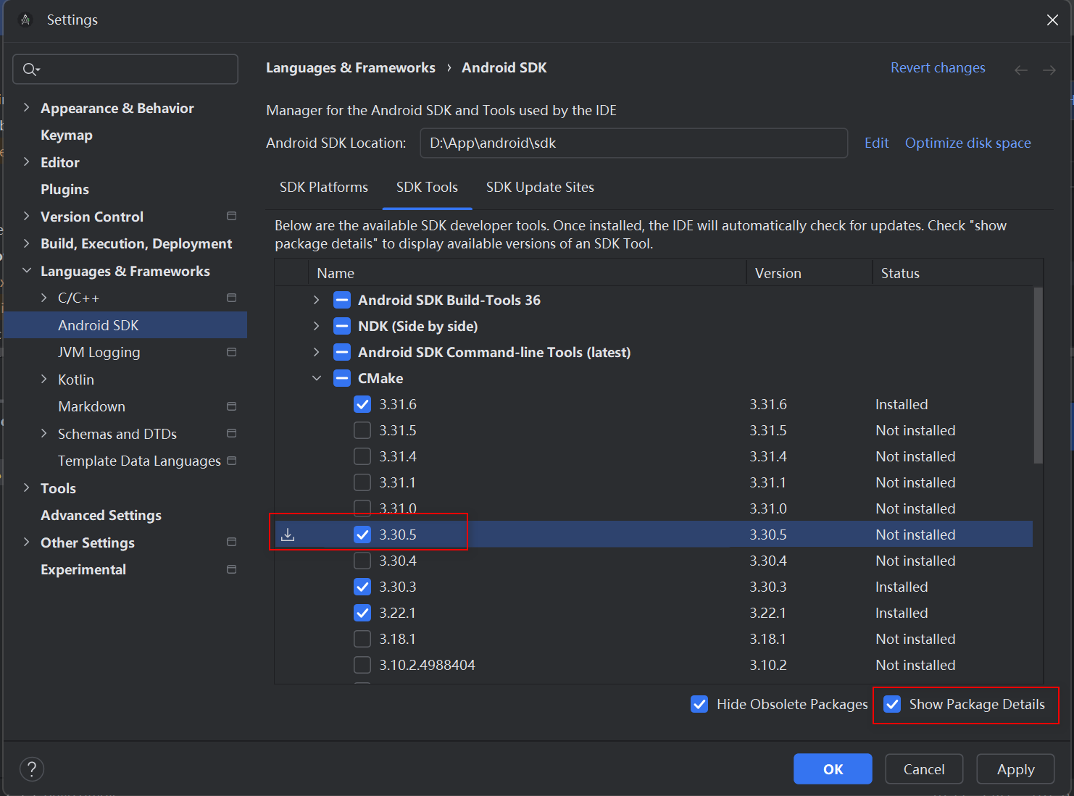Expand Schemas and DTDs node
The height and width of the screenshot is (796, 1074).
43,433
